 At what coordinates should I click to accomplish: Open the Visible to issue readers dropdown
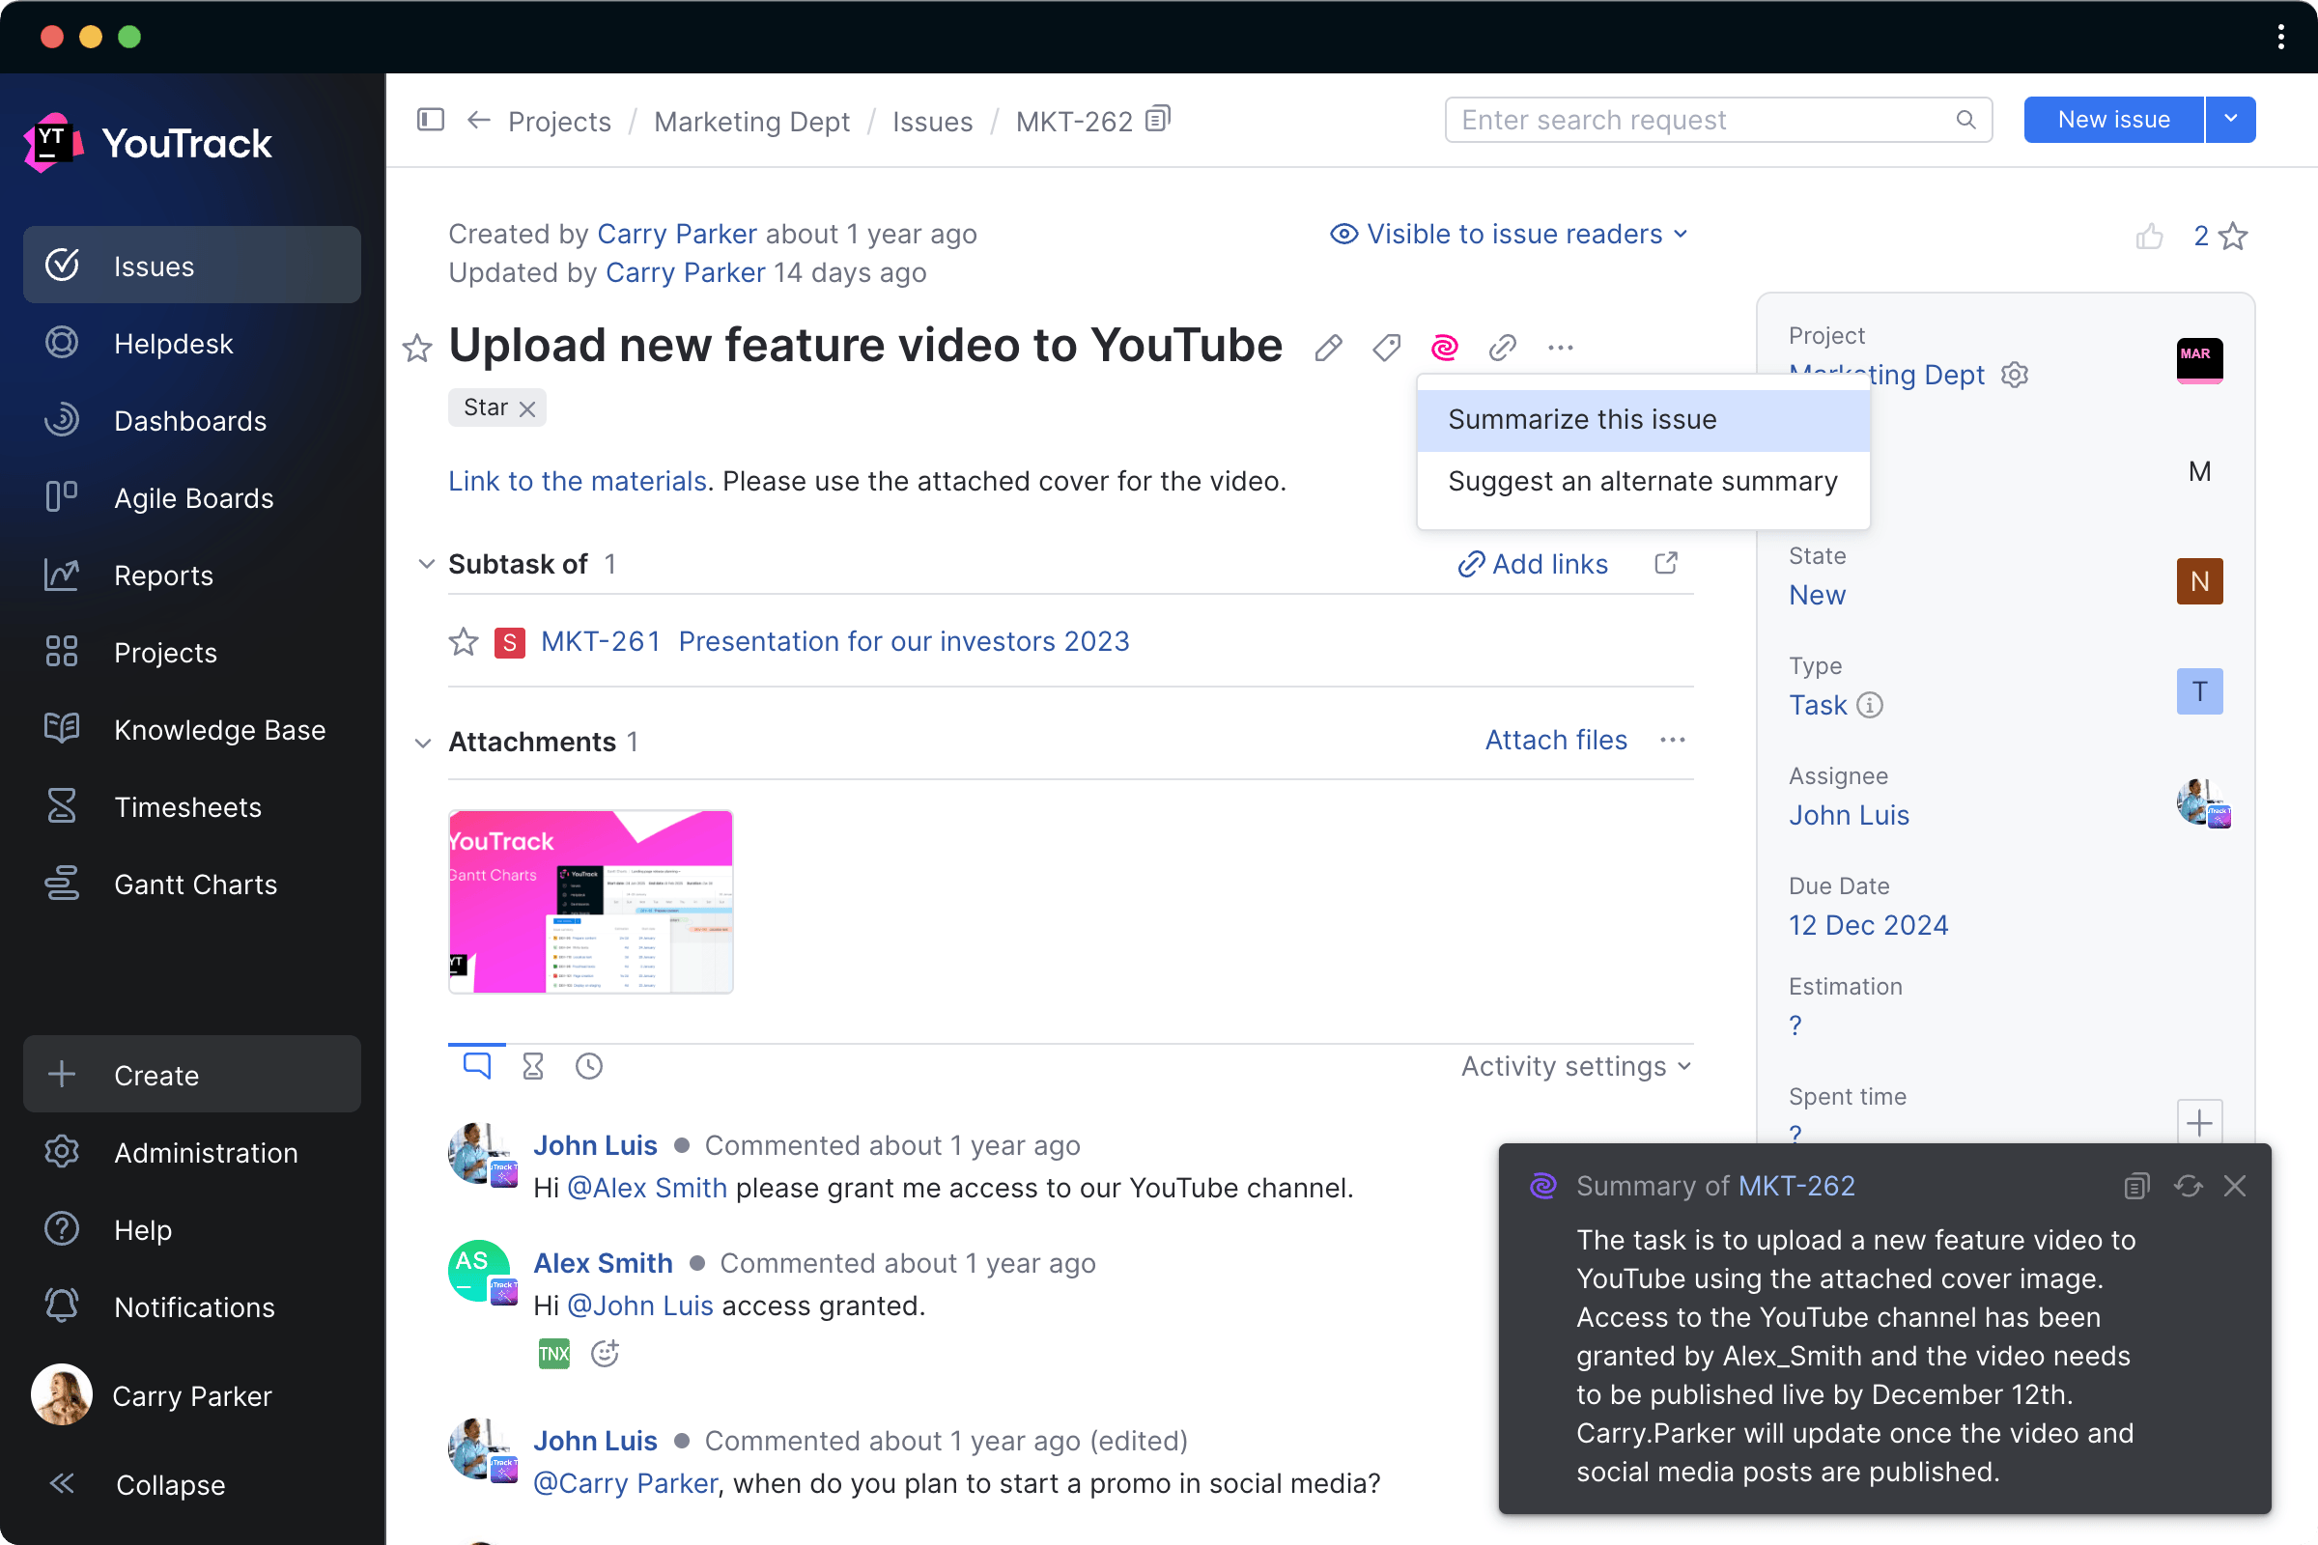[x=1510, y=234]
